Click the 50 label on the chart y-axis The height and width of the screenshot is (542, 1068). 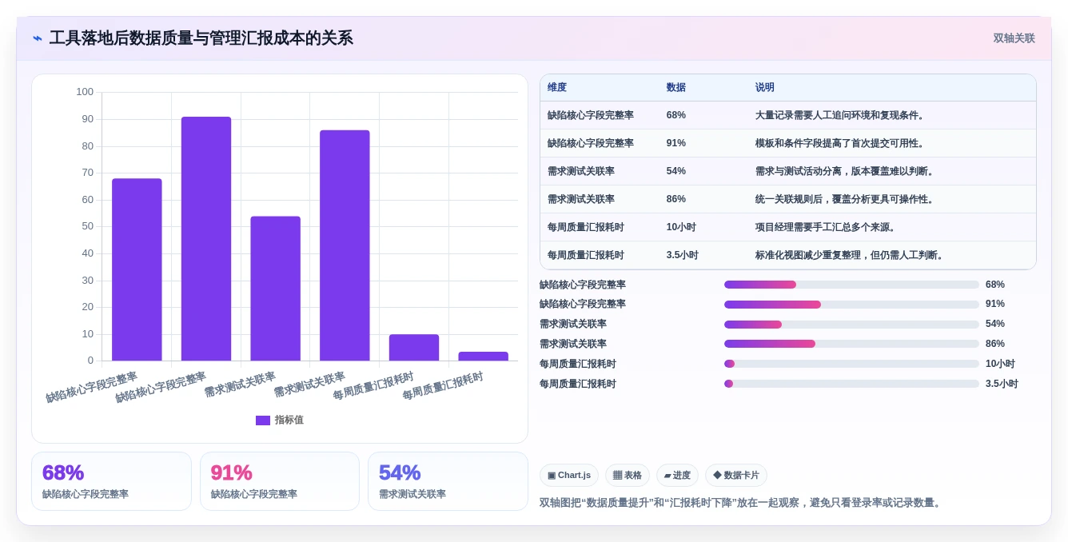click(88, 226)
